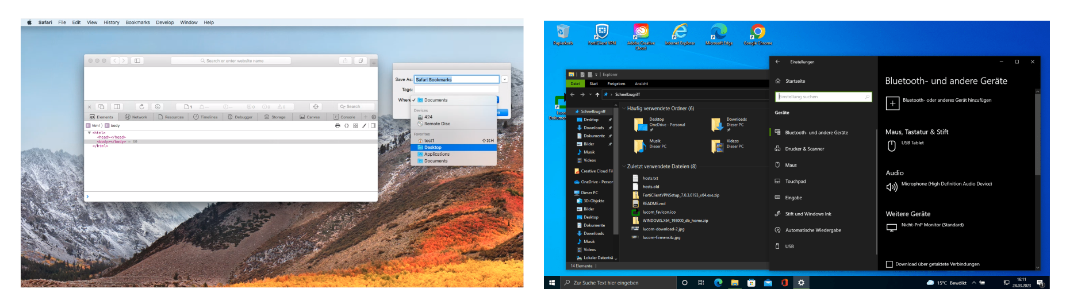Select the Debugger tab

point(240,117)
